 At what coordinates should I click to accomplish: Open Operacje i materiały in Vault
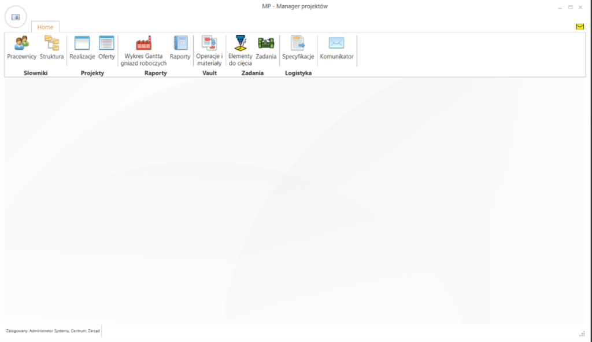(x=209, y=51)
